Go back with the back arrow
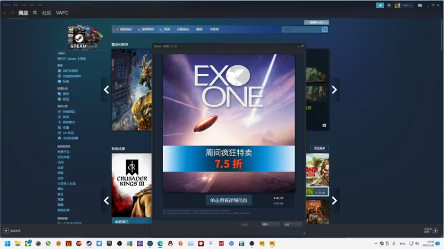The image size is (444, 249). point(4,13)
